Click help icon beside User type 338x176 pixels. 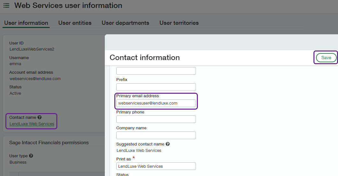(31, 156)
